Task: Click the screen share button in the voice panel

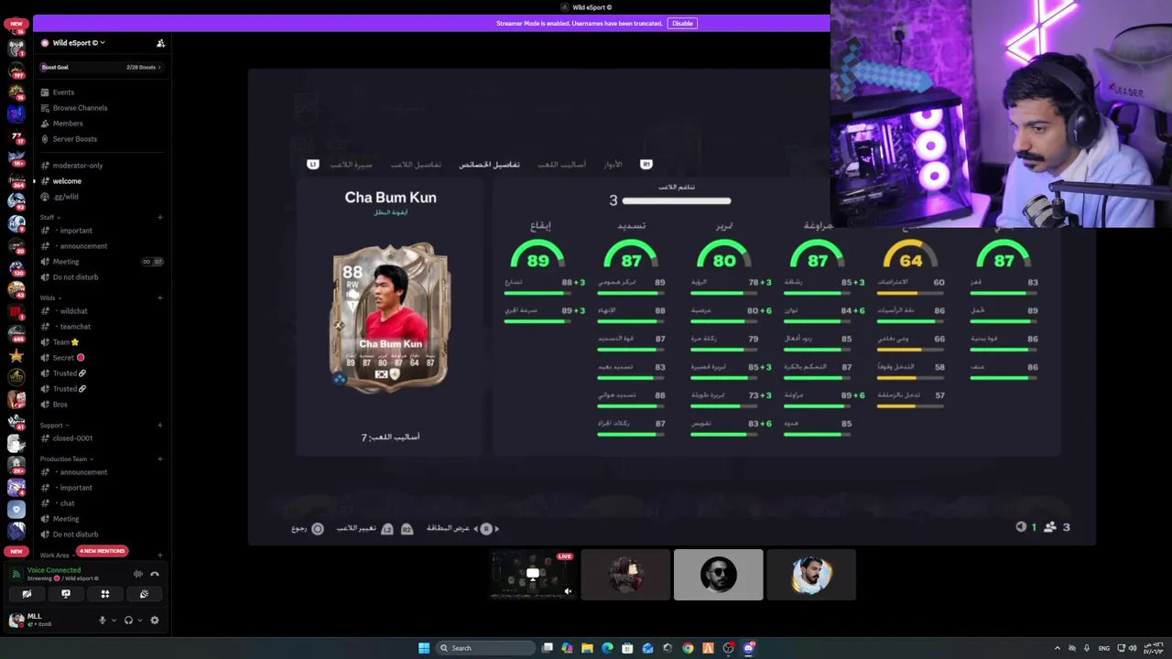Action: pyautogui.click(x=66, y=594)
